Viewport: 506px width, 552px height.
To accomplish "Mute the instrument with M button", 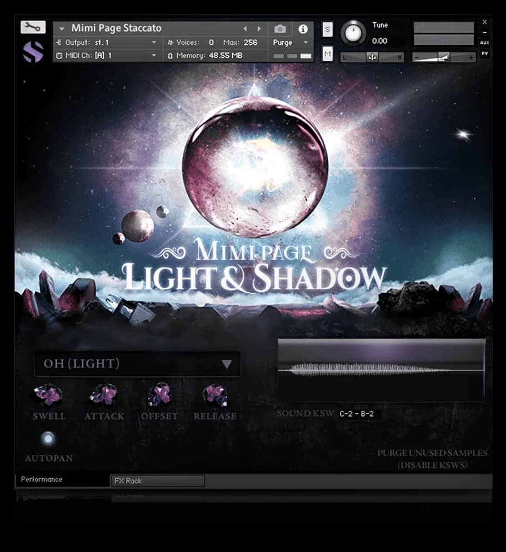I will (x=328, y=54).
